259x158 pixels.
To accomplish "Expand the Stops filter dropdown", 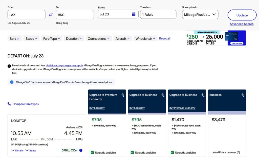I will pos(31,39).
